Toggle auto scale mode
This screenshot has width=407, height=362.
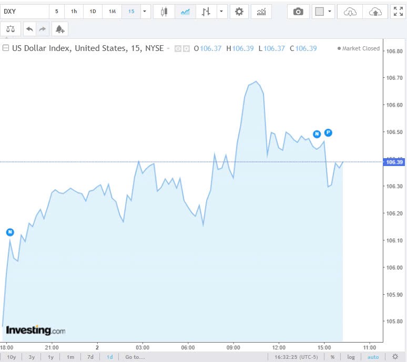tap(373, 357)
